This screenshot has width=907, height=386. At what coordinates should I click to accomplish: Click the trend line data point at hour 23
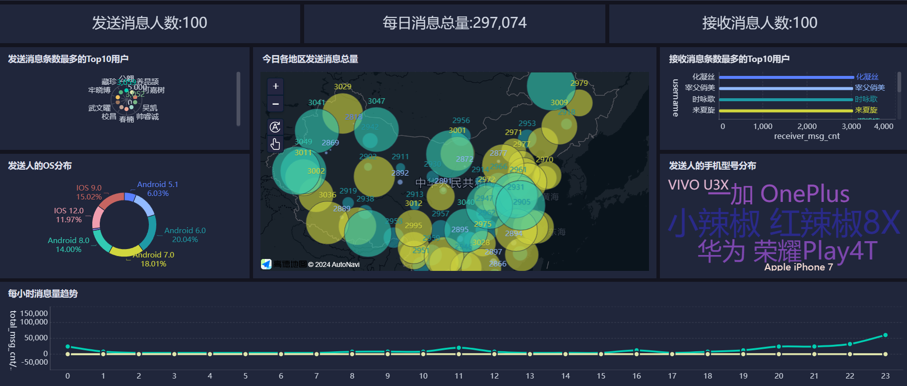[885, 335]
